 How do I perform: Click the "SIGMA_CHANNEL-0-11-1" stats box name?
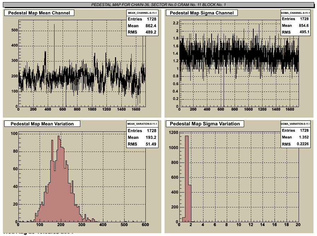click(x=295, y=13)
